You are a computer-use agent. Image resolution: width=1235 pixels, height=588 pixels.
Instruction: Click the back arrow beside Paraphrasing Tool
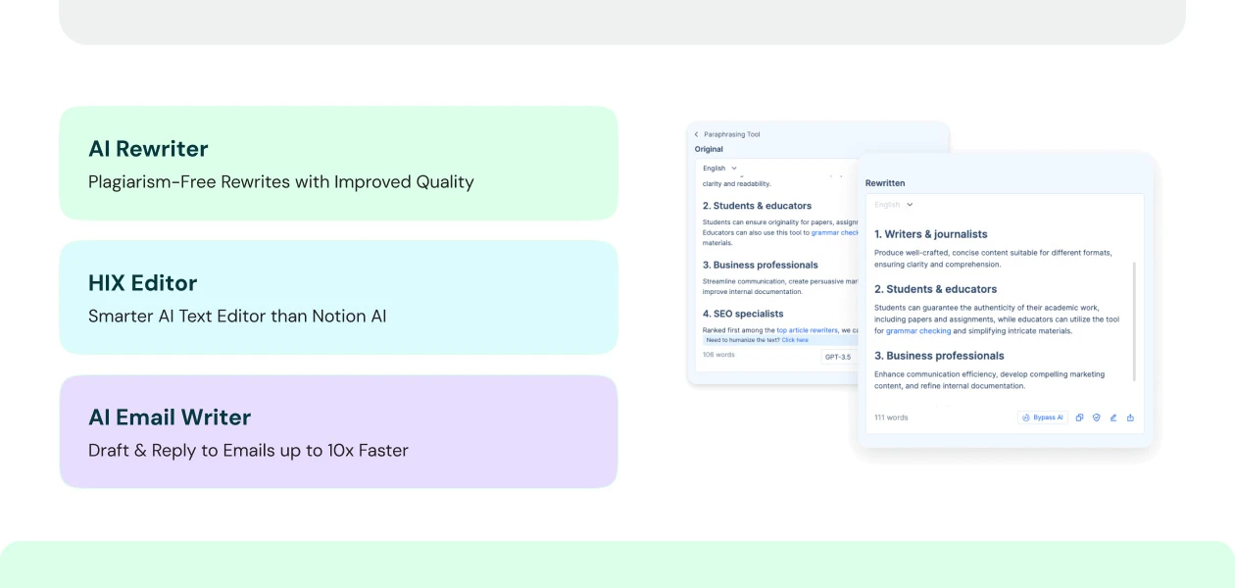click(x=697, y=134)
